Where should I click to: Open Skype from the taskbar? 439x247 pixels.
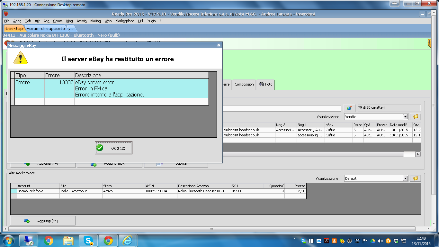pos(88,241)
